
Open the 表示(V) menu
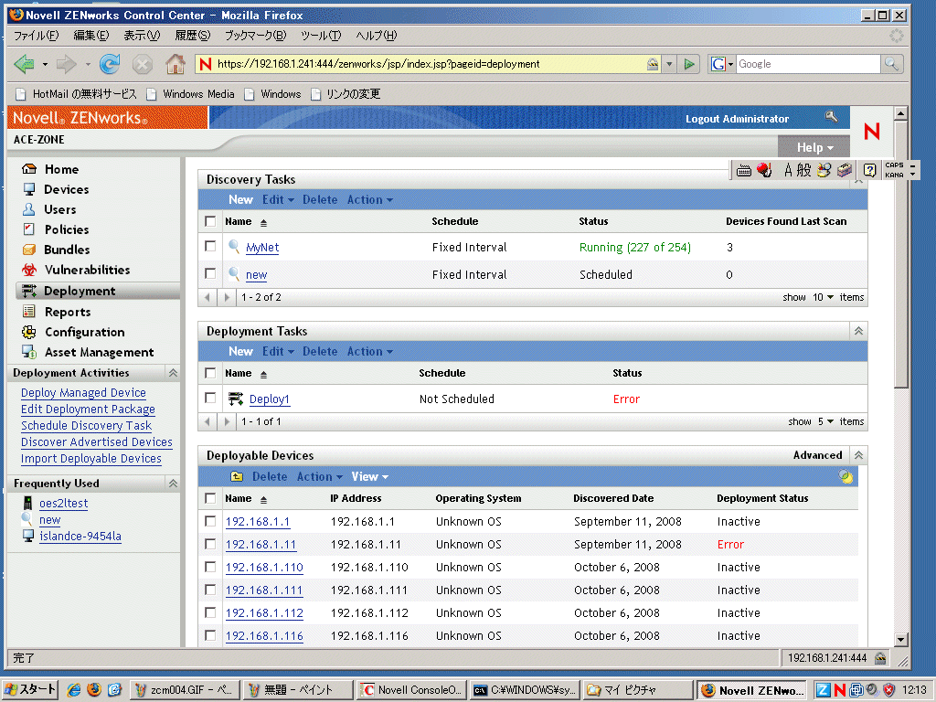coord(142,36)
